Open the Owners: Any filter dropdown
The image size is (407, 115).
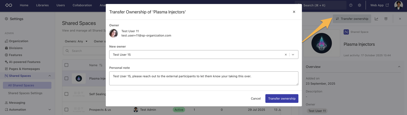76,41
